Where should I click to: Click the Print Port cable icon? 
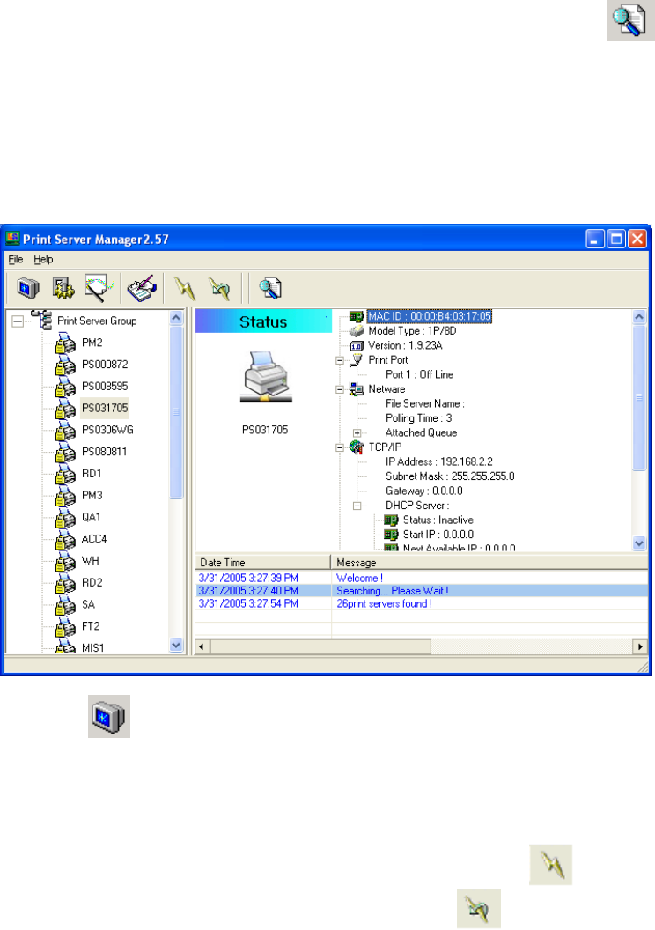pos(357,359)
